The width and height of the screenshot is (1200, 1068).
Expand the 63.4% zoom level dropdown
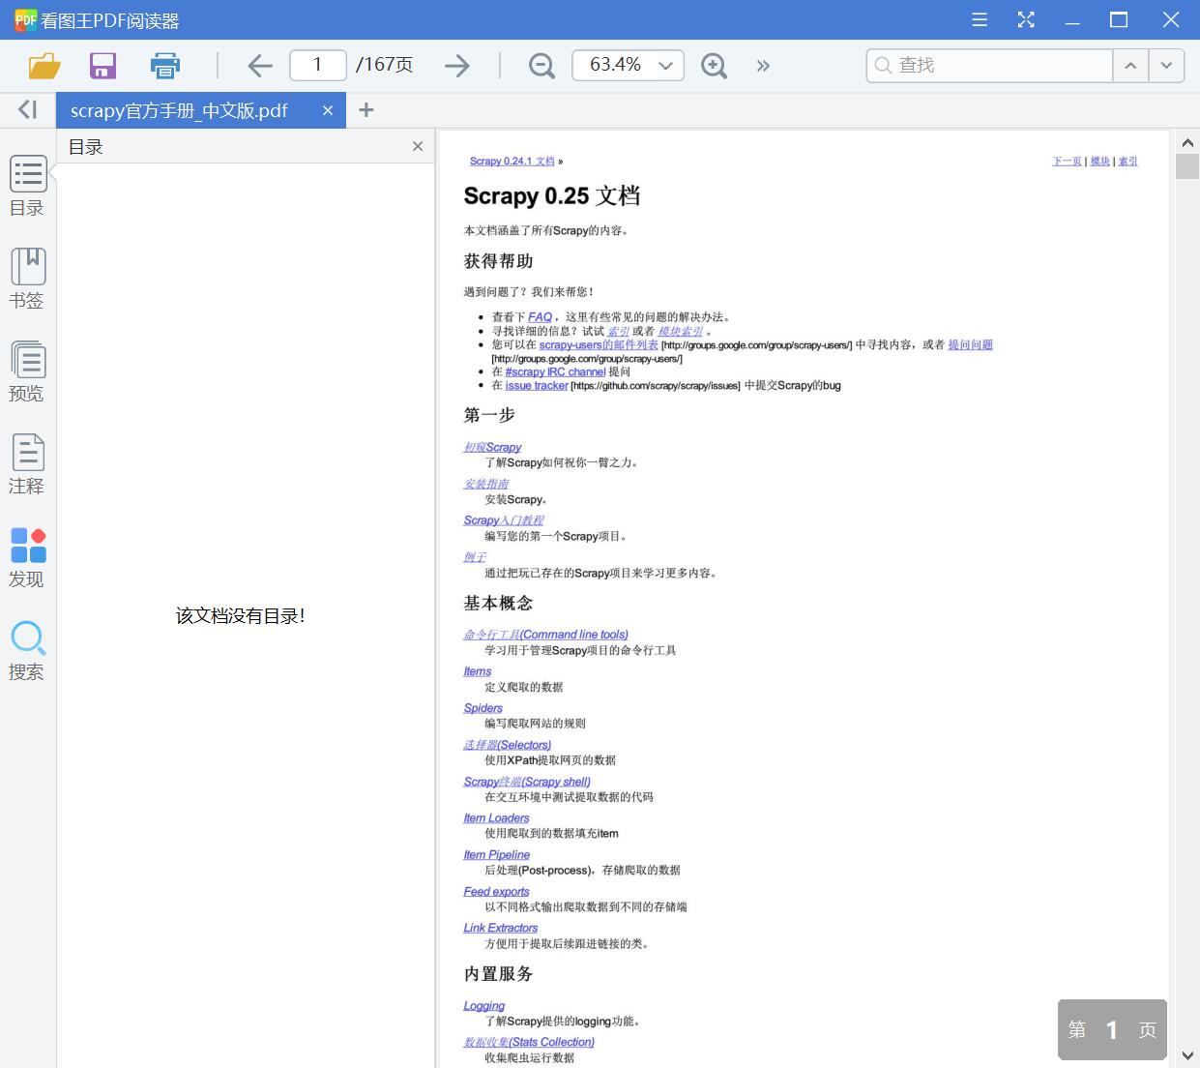point(665,66)
